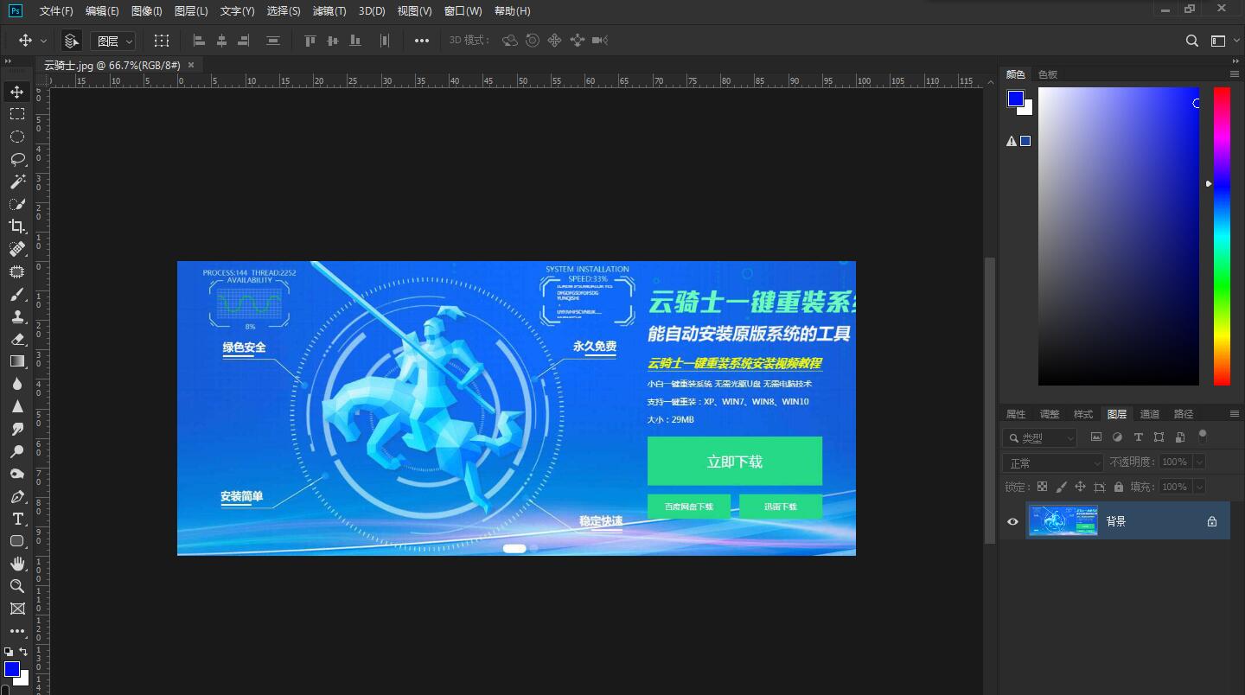Screen dimensions: 1245x695
Task: Open the 类型 layer filter dropdown
Action: (1039, 437)
